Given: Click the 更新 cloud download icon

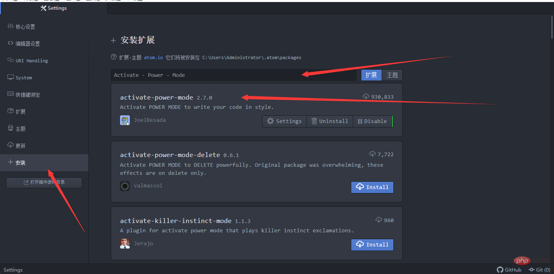Looking at the screenshot, I should click(x=11, y=145).
